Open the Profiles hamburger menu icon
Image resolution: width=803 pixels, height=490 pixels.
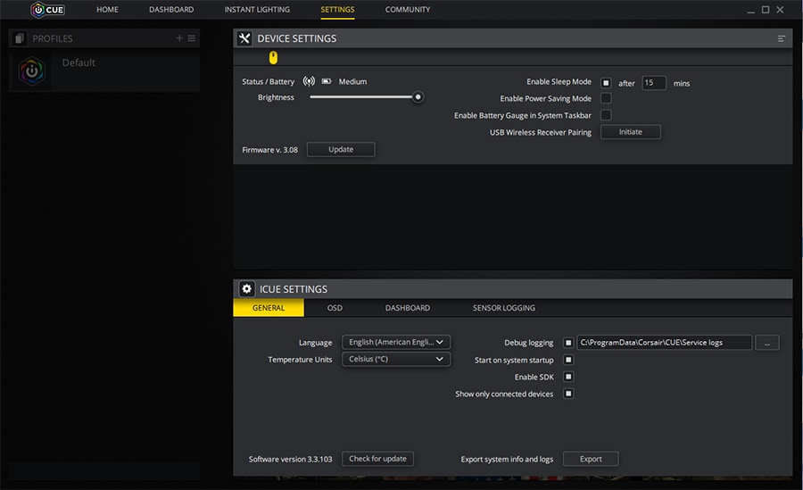192,38
